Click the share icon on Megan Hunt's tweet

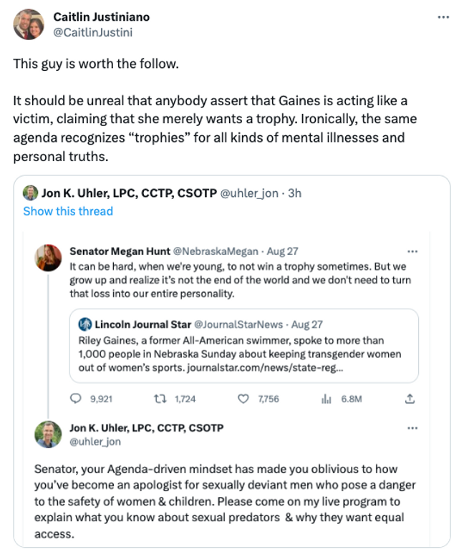click(410, 399)
